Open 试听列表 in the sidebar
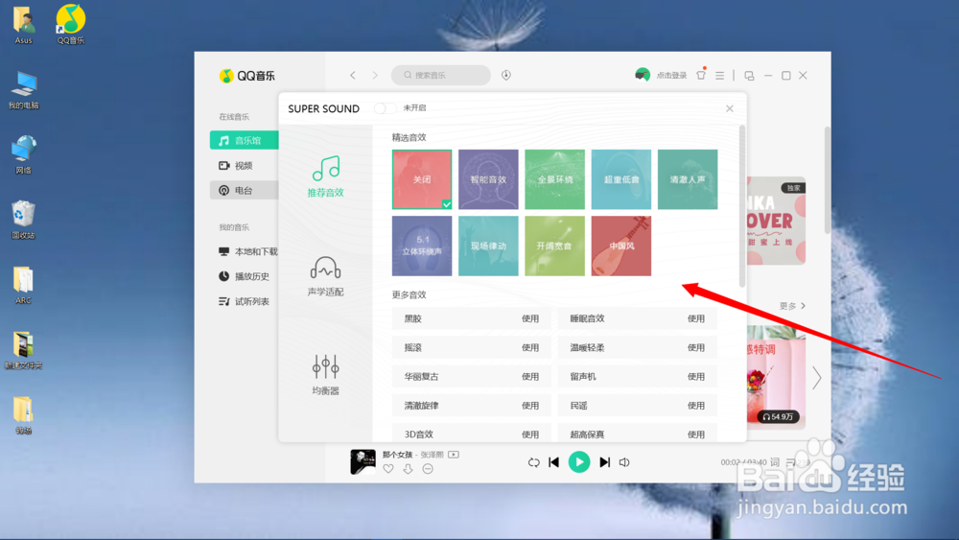 coord(244,301)
